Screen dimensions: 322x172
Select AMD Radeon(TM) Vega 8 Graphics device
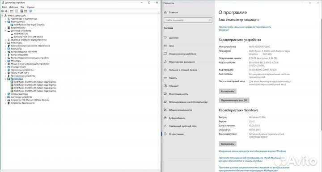click(x=29, y=25)
